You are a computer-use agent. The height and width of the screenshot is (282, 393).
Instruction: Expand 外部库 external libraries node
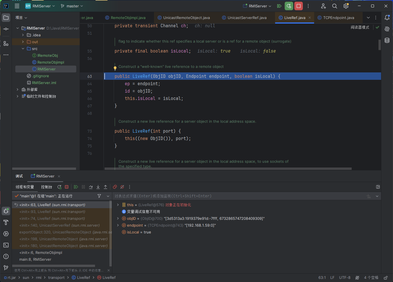18,89
